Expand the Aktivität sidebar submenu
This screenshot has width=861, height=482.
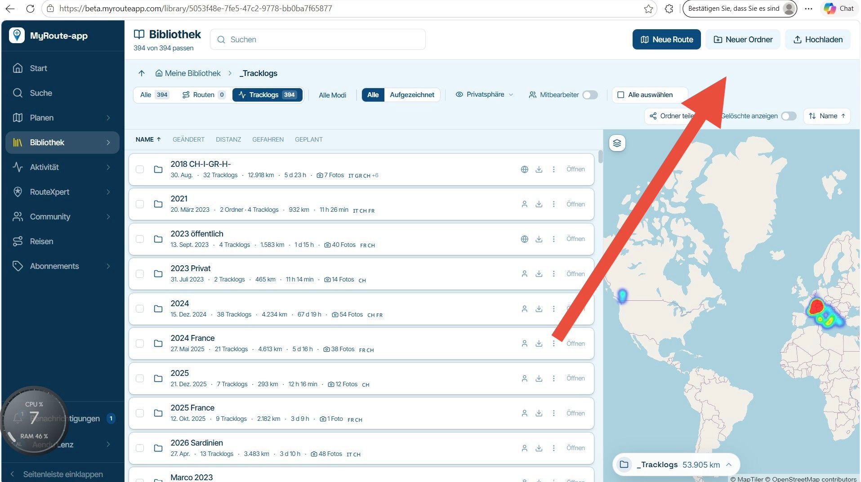(x=108, y=167)
